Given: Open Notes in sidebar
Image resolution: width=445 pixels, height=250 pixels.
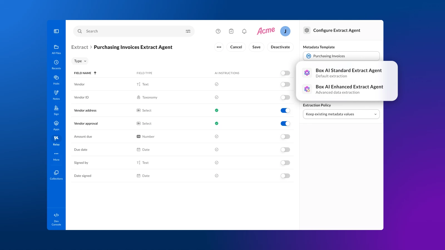Looking at the screenshot, I should pos(56,95).
